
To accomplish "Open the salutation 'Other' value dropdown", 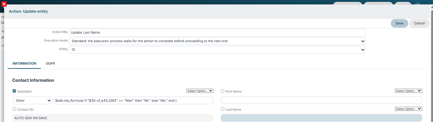I will tap(32, 100).
